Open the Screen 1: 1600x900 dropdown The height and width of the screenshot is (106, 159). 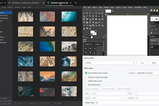coord(144,73)
